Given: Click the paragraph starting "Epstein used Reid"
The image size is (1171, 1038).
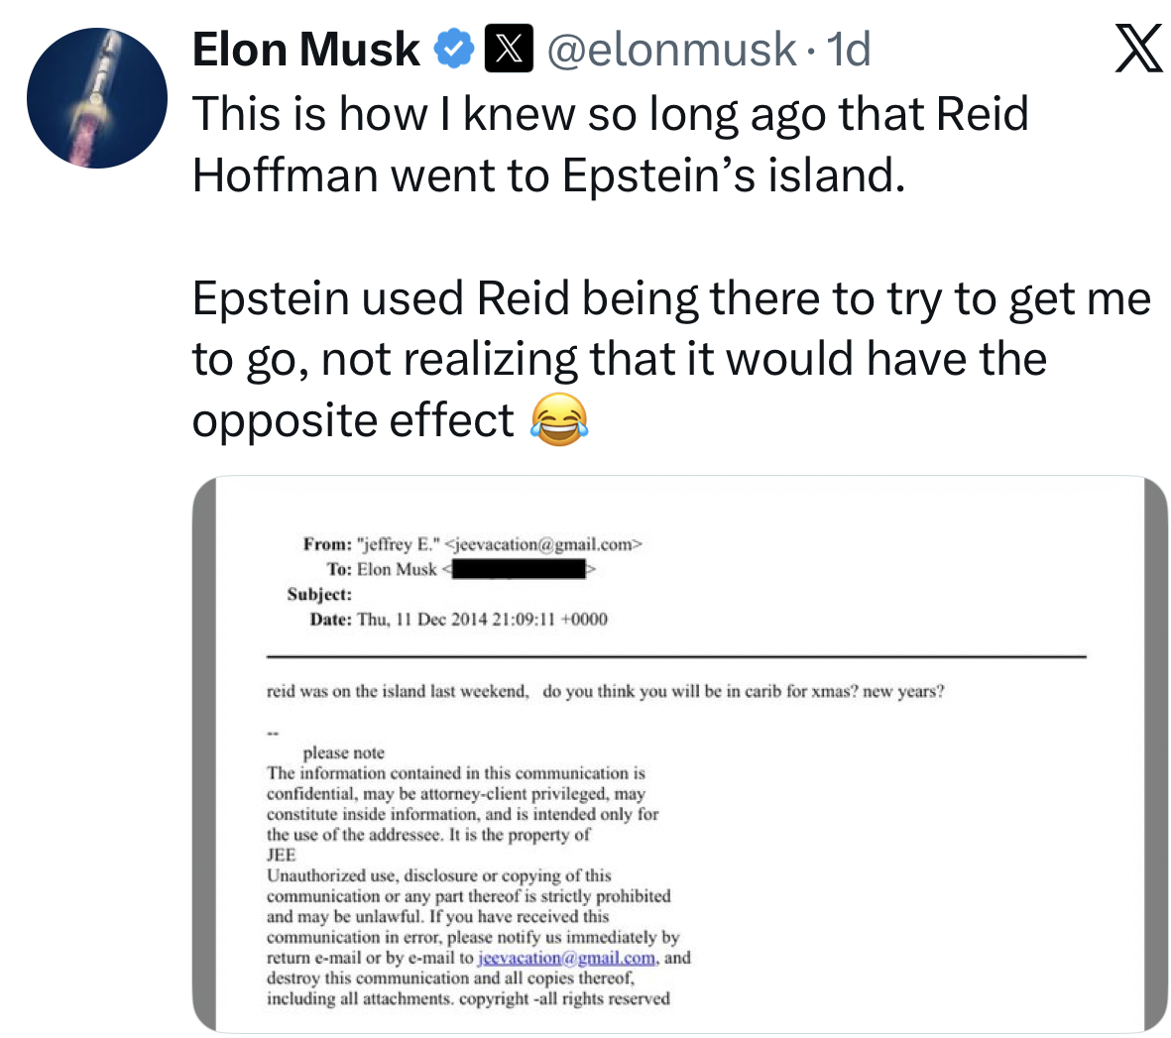Looking at the screenshot, I should point(670,359).
